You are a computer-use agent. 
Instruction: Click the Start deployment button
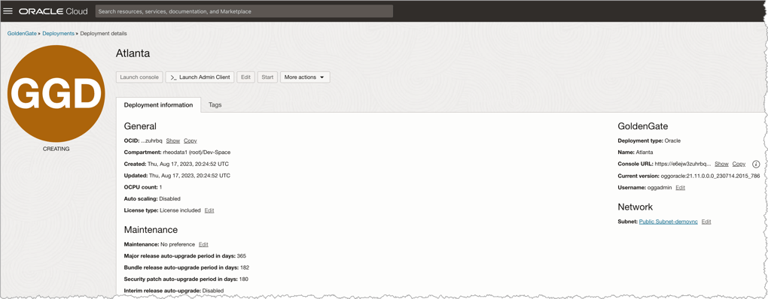click(267, 77)
